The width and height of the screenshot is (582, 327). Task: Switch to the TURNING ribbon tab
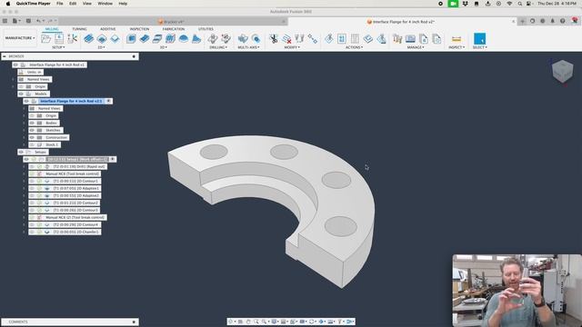tap(79, 29)
